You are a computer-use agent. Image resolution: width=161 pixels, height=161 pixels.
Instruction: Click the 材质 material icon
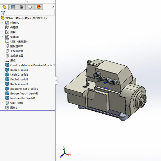[7, 42]
